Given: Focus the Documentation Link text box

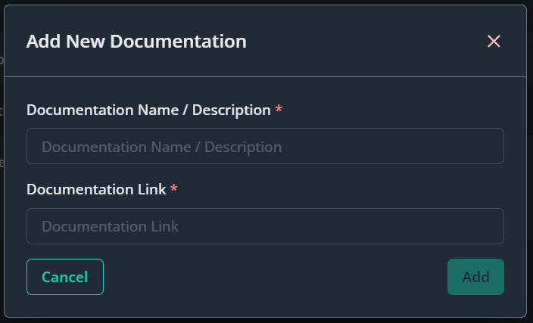Looking at the screenshot, I should (x=265, y=226).
